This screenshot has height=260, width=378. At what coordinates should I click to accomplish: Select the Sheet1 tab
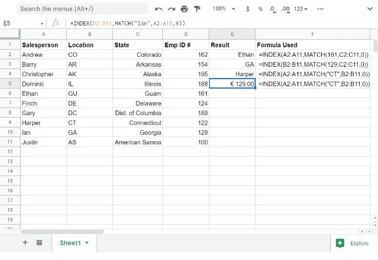click(74, 243)
